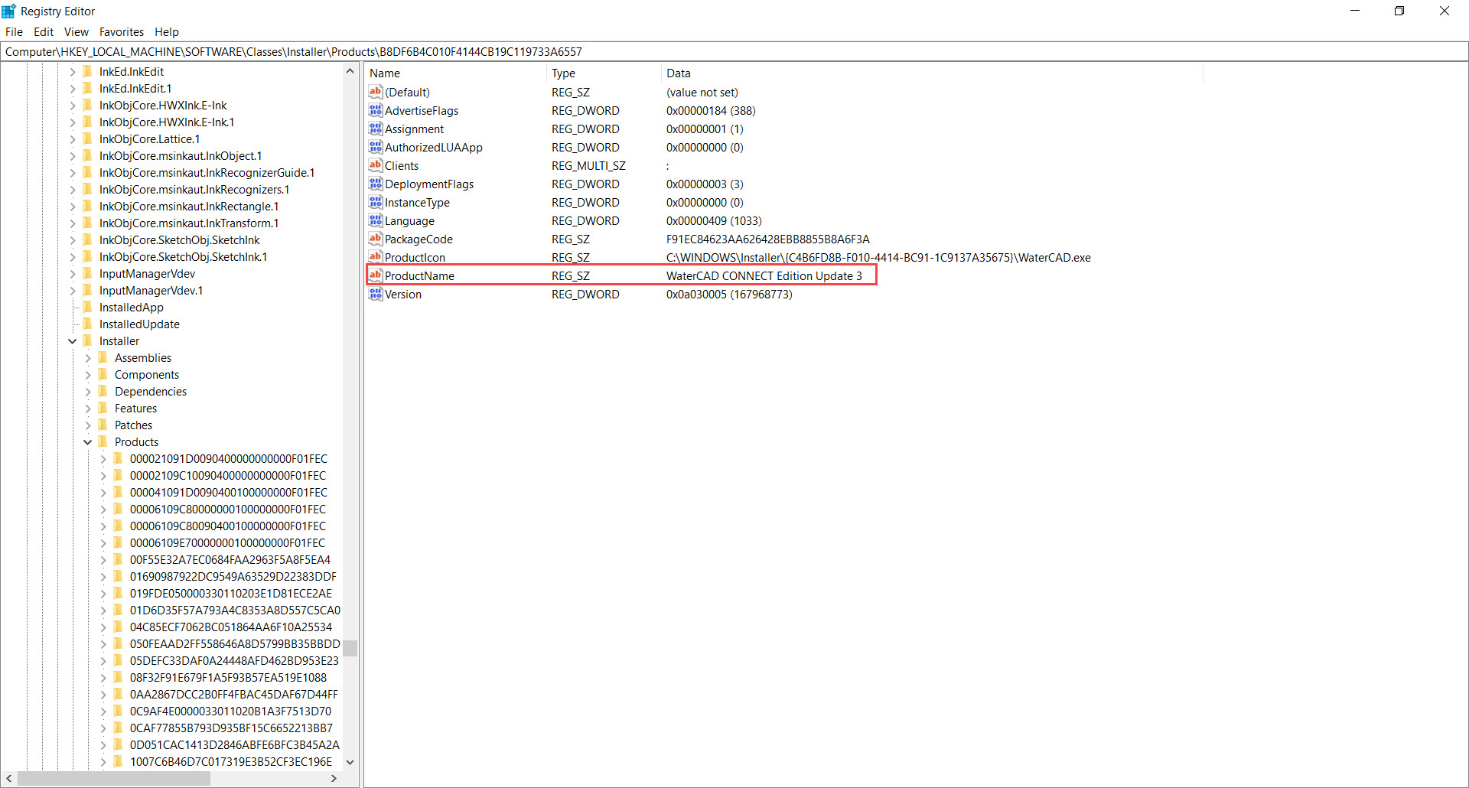Click the Registry Editor title bar icon
Screen dimensions: 1469x788
[8, 11]
